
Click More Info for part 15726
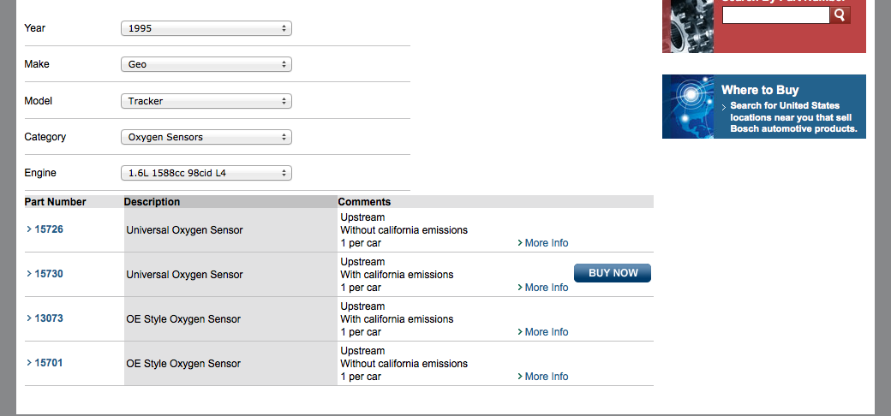click(x=545, y=243)
